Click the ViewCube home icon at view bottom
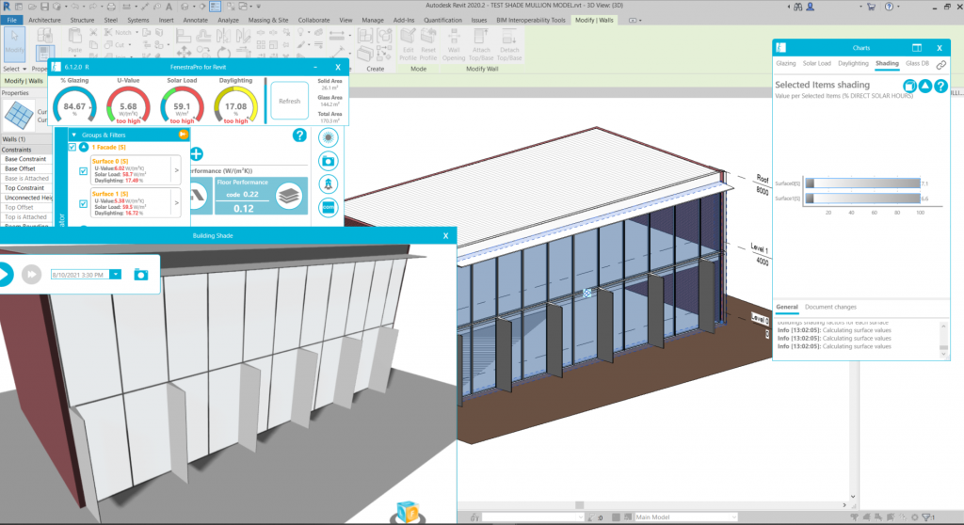The image size is (964, 525). tap(407, 512)
